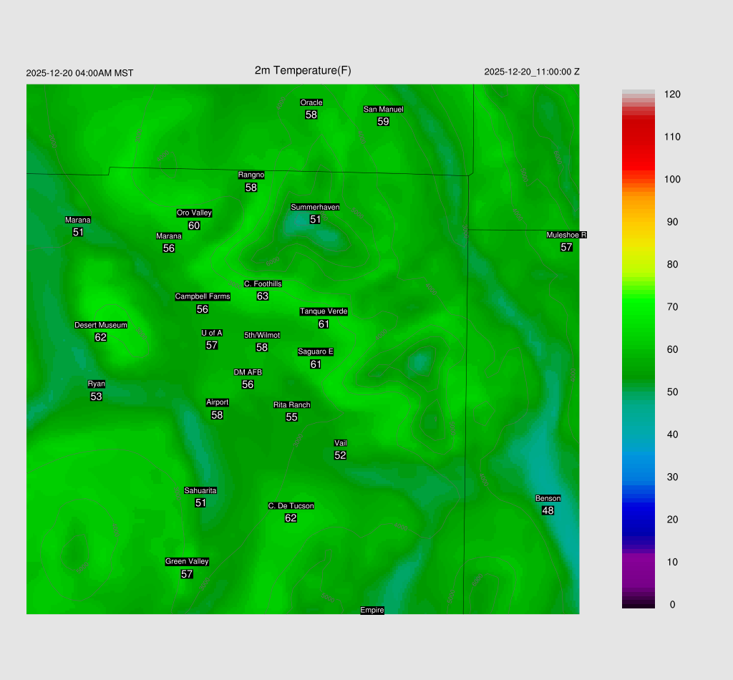Click the Tanque Verde station label
Image resolution: width=733 pixels, height=680 pixels.
324,311
